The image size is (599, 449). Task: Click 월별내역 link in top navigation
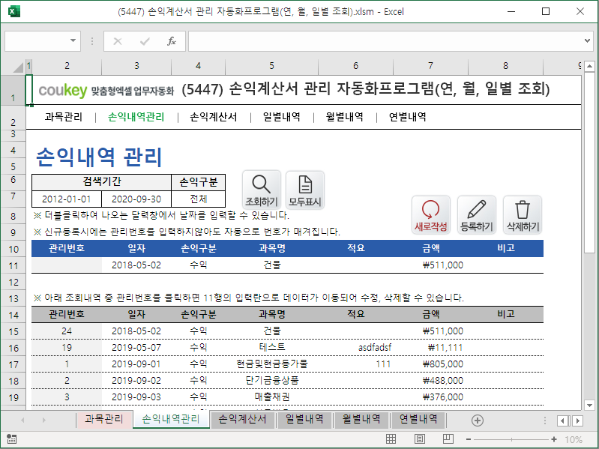(345, 117)
